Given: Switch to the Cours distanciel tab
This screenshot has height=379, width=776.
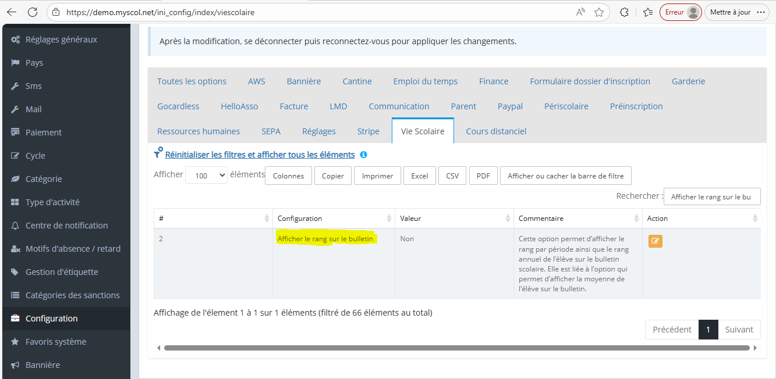Looking at the screenshot, I should click(496, 131).
